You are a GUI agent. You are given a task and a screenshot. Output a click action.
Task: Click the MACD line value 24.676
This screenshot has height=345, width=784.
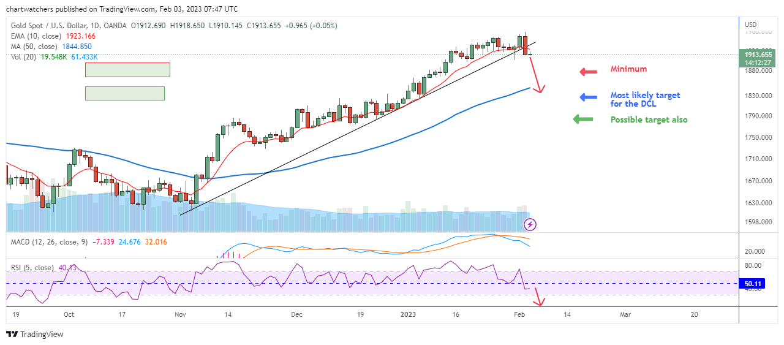pyautogui.click(x=129, y=242)
